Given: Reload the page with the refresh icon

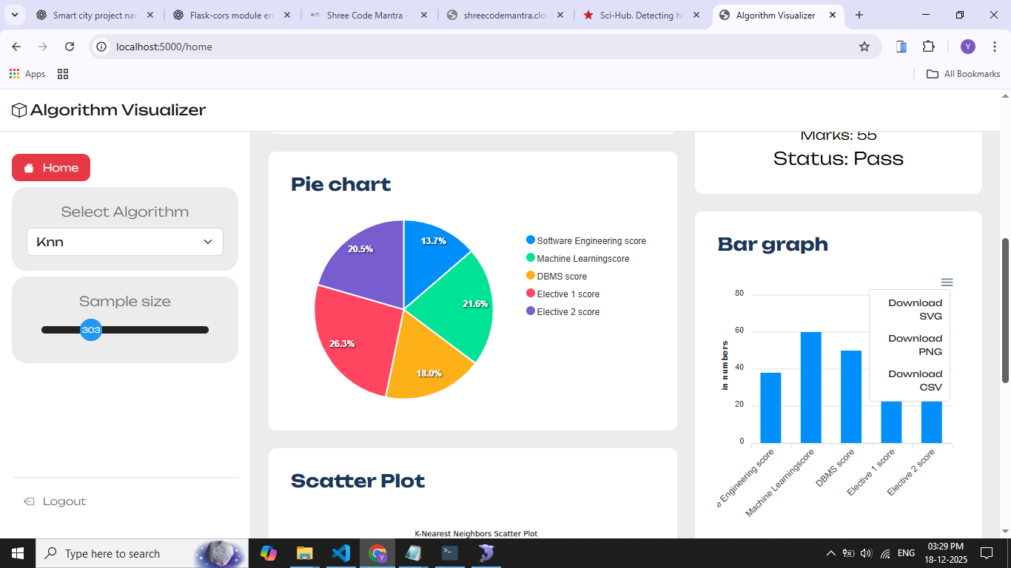Looking at the screenshot, I should click(x=70, y=47).
